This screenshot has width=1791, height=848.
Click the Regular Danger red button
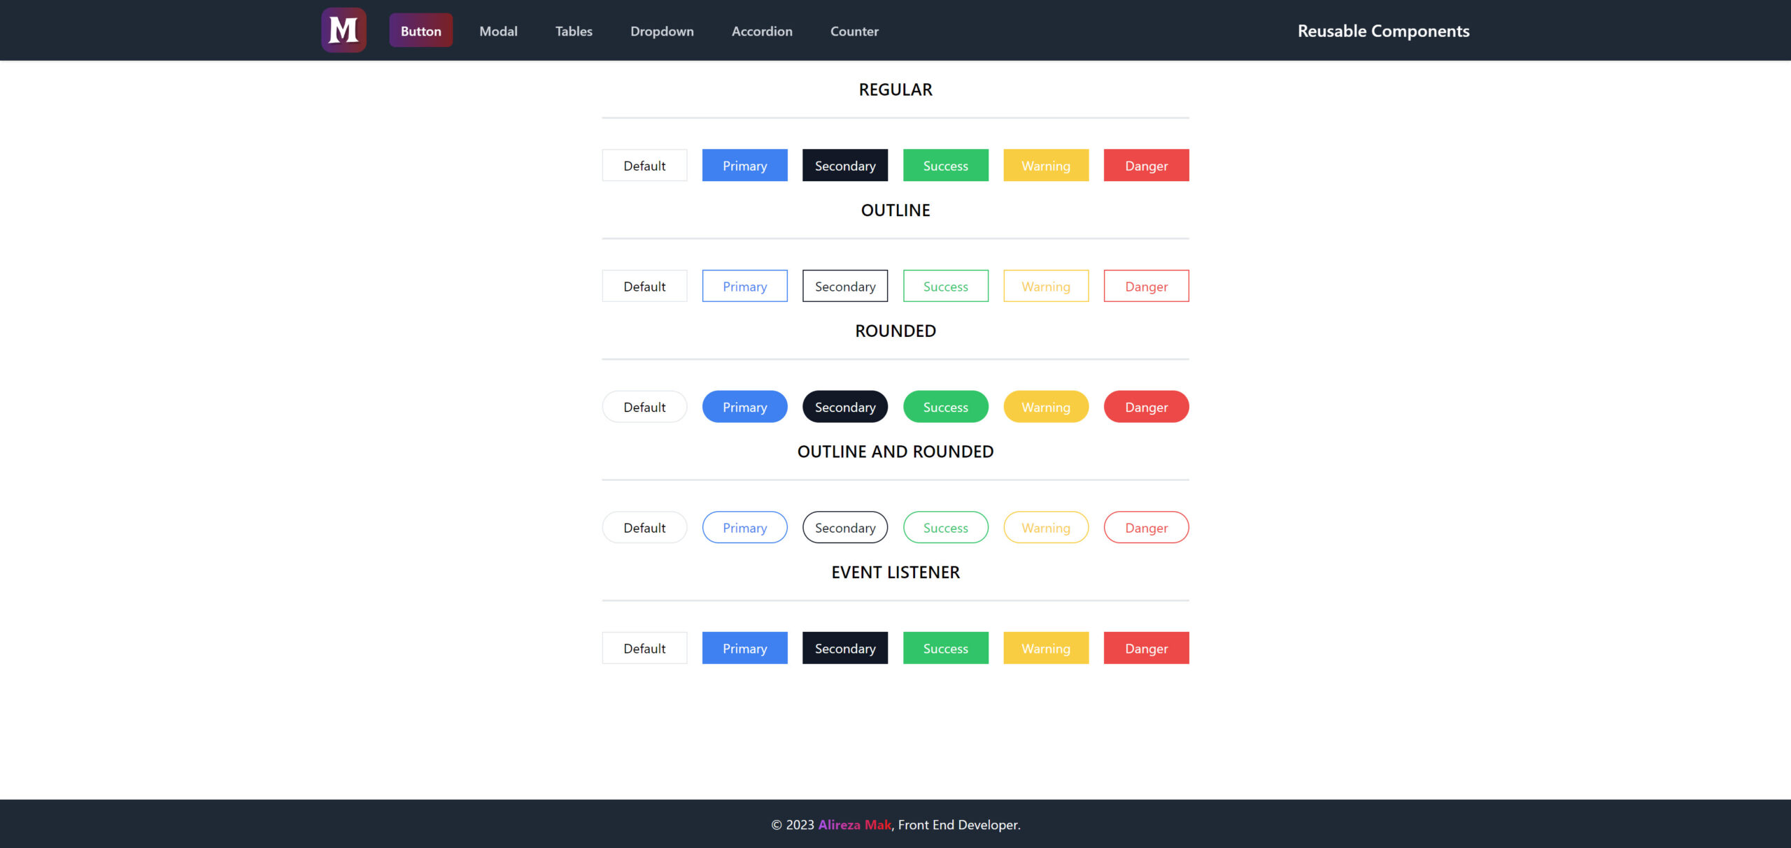(x=1146, y=165)
